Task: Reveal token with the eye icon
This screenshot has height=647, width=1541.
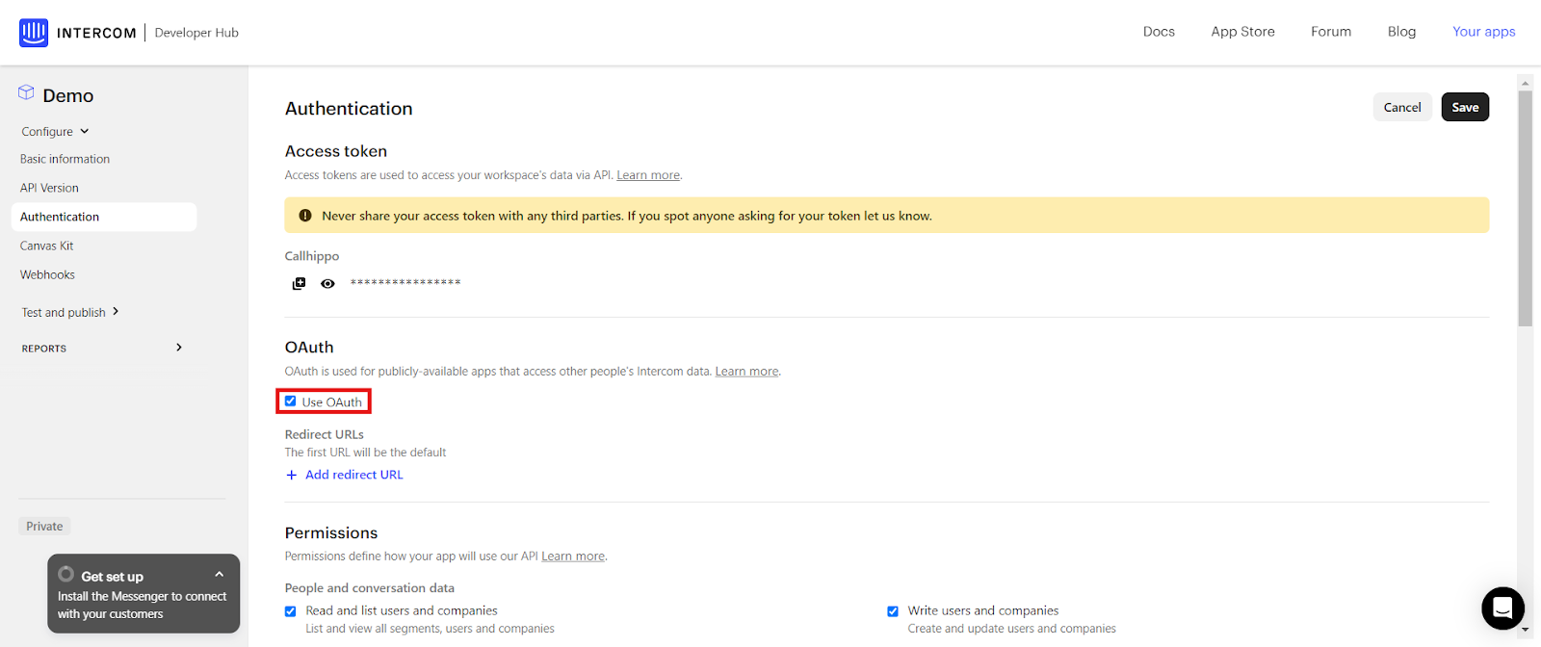Action: (327, 283)
